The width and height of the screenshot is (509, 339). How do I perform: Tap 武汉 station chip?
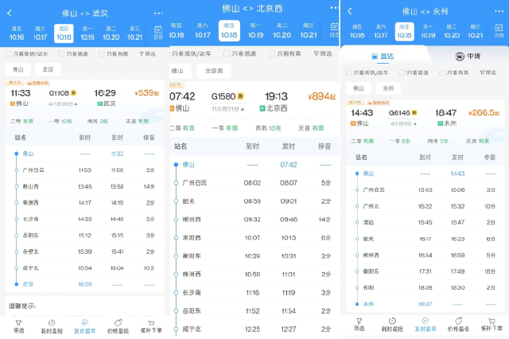point(48,69)
